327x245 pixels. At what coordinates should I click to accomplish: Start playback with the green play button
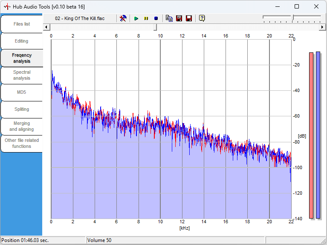pyautogui.click(x=136, y=19)
